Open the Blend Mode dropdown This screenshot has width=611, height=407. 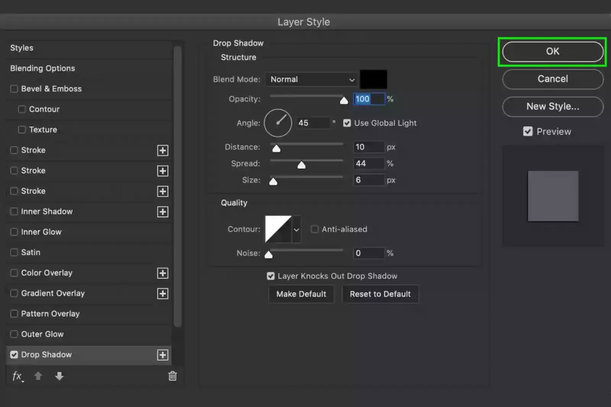(x=311, y=79)
